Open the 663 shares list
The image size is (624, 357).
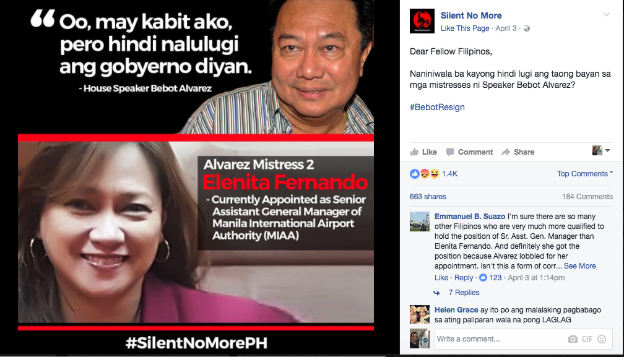click(428, 196)
